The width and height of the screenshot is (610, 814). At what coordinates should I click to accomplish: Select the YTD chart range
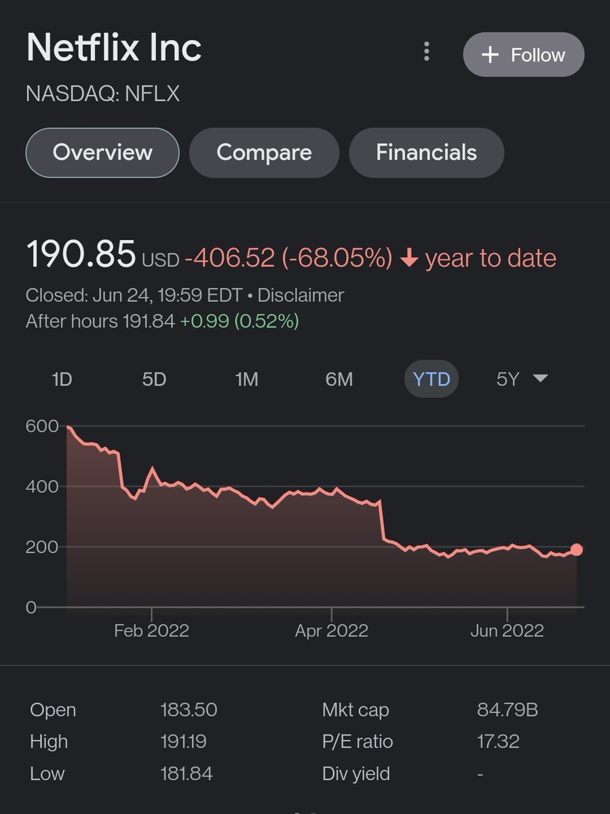(x=432, y=379)
